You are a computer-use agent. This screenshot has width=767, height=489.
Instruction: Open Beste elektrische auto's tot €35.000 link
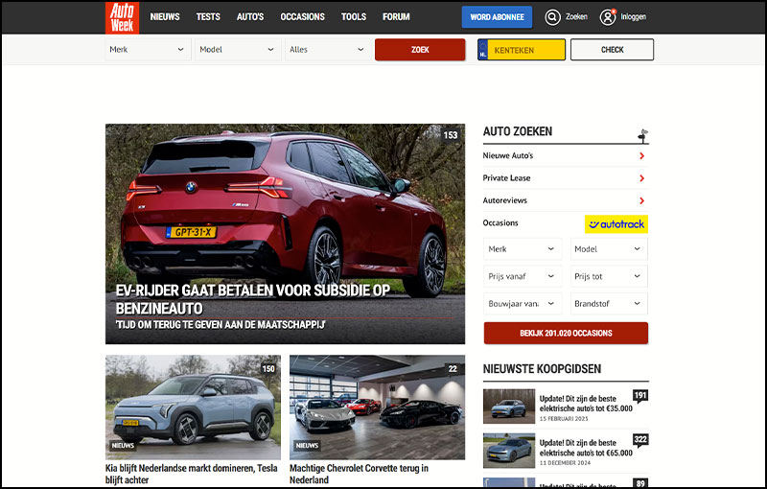(x=586, y=404)
